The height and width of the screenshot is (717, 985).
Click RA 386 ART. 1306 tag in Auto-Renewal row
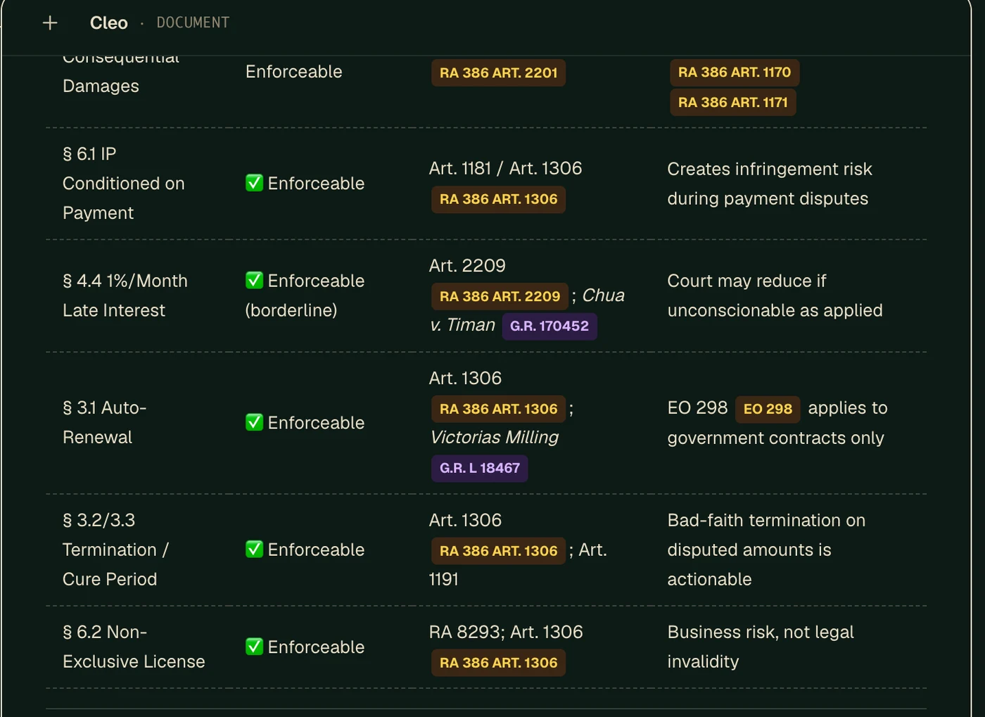point(498,409)
